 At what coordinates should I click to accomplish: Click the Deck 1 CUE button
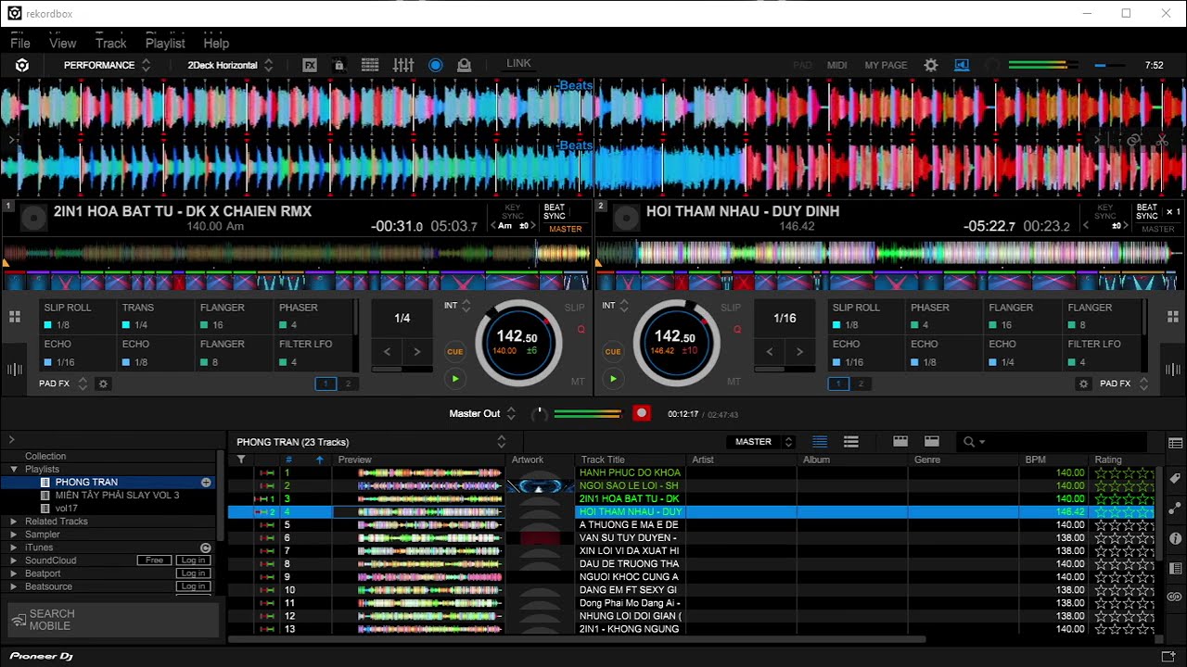(x=454, y=352)
